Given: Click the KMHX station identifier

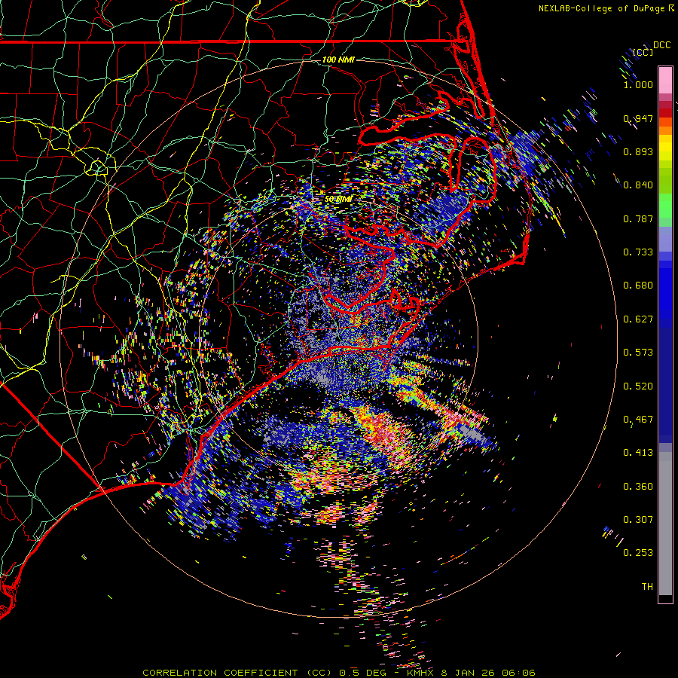Looking at the screenshot, I should [x=420, y=673].
